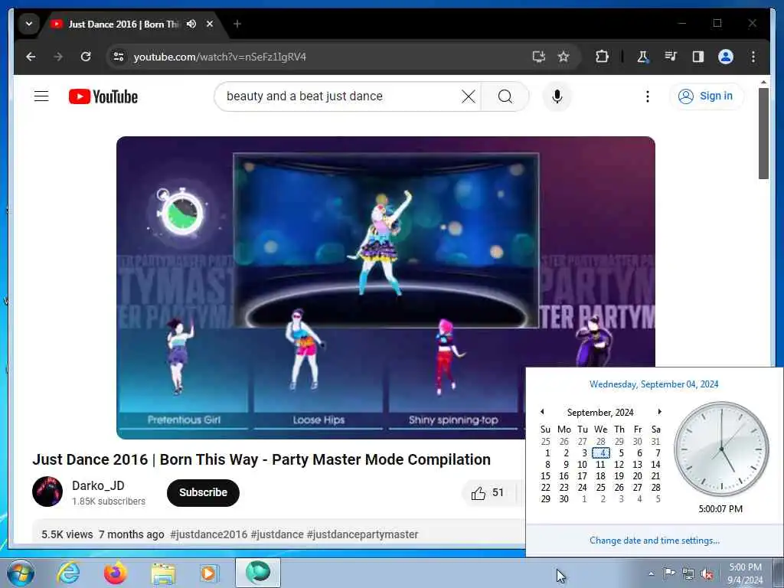Open the Chrome profile avatar
Image resolution: width=784 pixels, height=588 pixels.
pos(726,57)
